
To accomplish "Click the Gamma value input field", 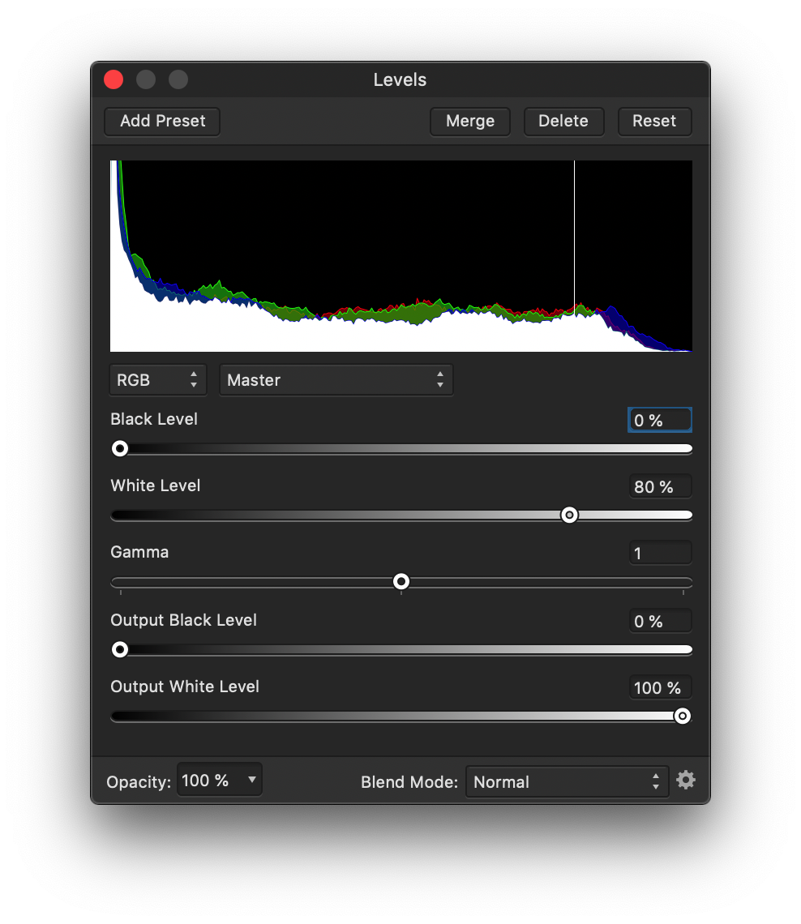I will pyautogui.click(x=659, y=553).
